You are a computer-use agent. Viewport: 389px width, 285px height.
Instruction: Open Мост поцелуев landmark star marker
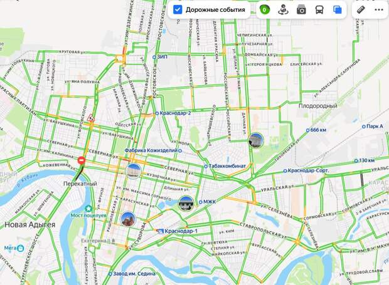coord(88,209)
